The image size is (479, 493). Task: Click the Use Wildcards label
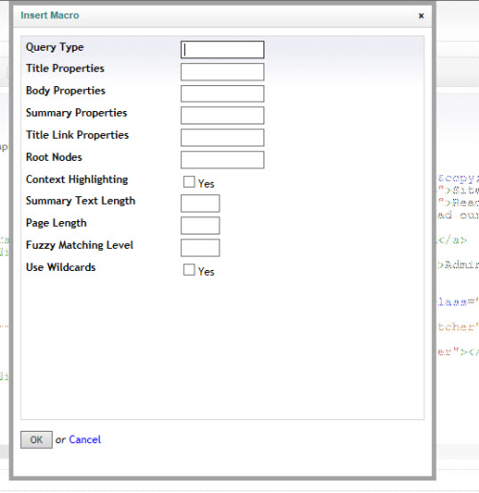60,267
